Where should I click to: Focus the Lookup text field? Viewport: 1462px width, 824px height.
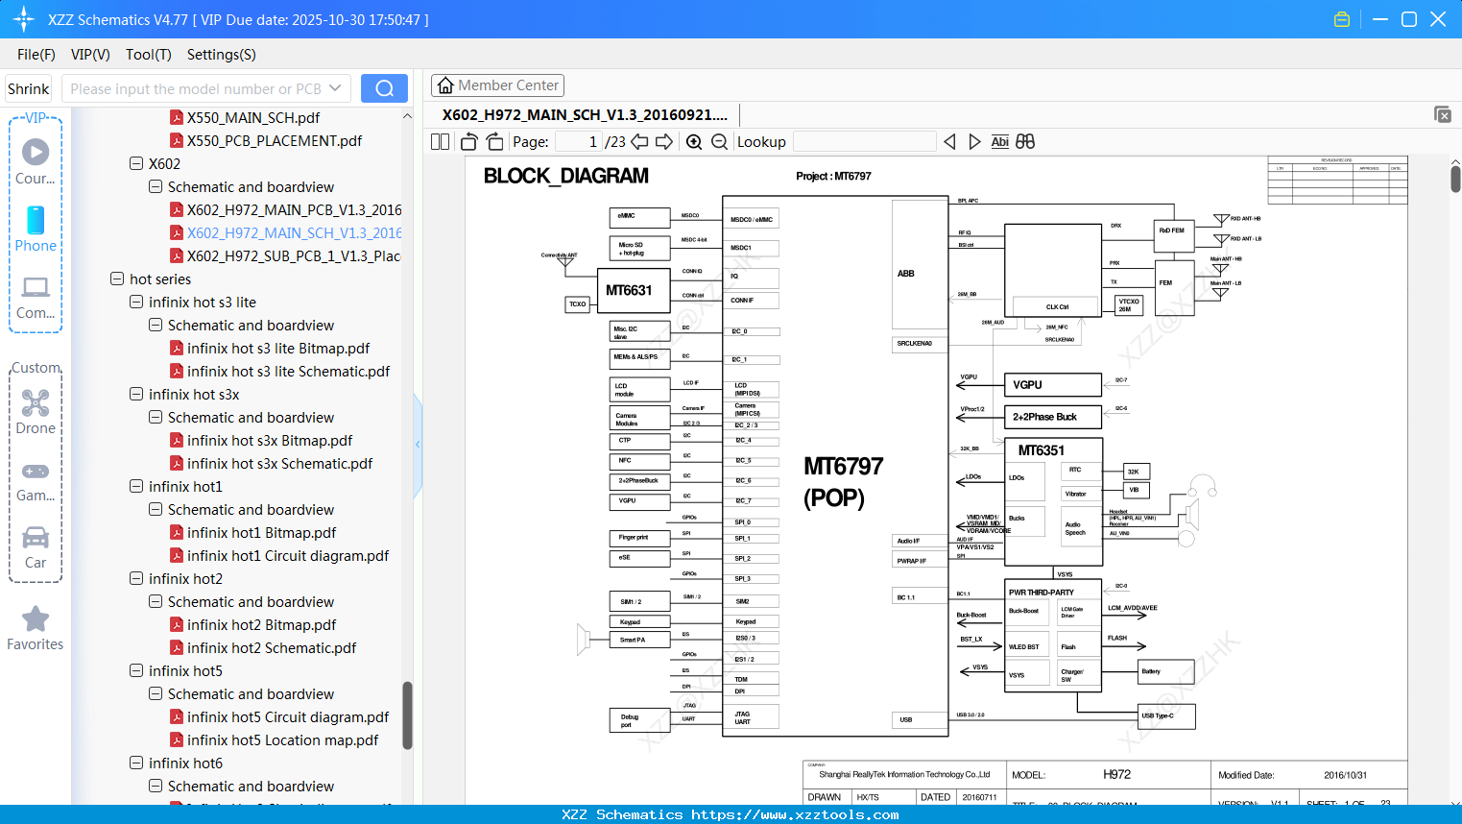pos(864,141)
